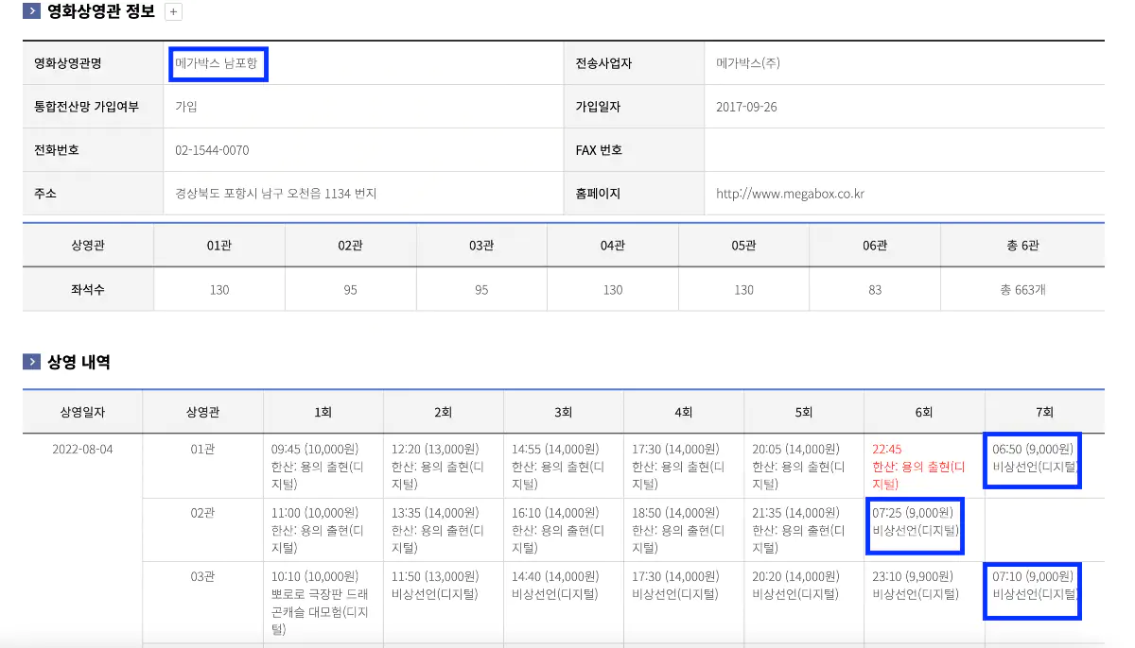Screen dimensions: 1135x648
Task: Click the 가입일자 value 2017-09-26
Action: click(x=750, y=106)
